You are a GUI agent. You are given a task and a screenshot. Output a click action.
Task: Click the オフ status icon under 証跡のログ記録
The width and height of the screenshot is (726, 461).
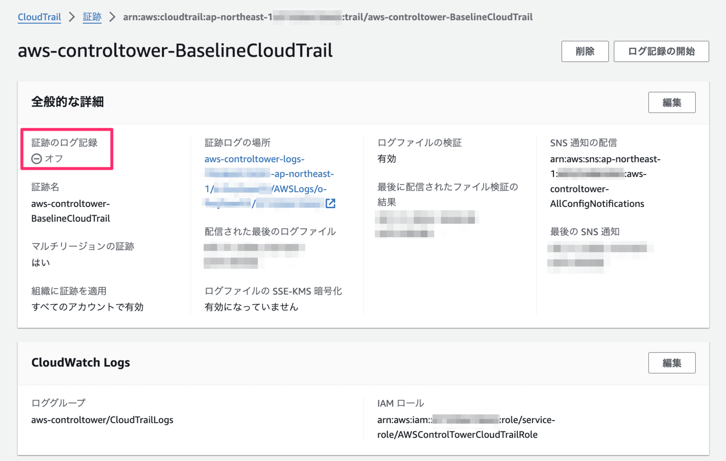(x=36, y=159)
